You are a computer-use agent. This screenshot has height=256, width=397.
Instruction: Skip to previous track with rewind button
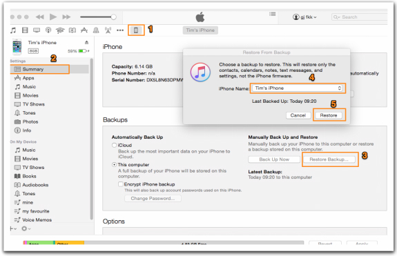point(39,17)
